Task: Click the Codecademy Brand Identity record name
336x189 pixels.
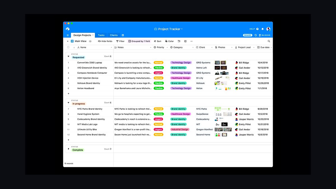Action: 91,119
